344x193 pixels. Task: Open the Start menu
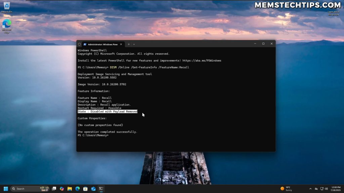click(x=5, y=189)
